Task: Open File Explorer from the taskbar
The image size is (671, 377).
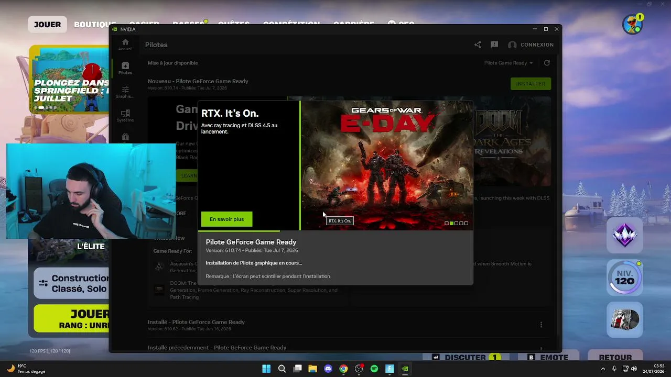Action: [312, 369]
